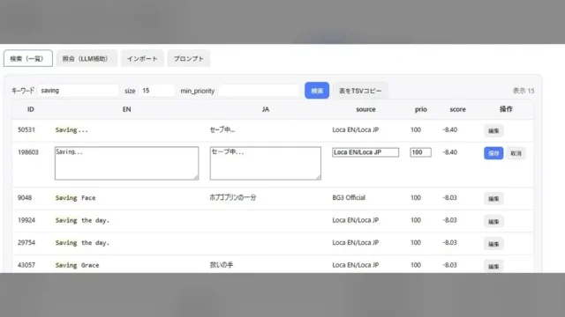The image size is (565, 317).
Task: Edit row 50531 via its 編集 button
Action: (x=493, y=131)
